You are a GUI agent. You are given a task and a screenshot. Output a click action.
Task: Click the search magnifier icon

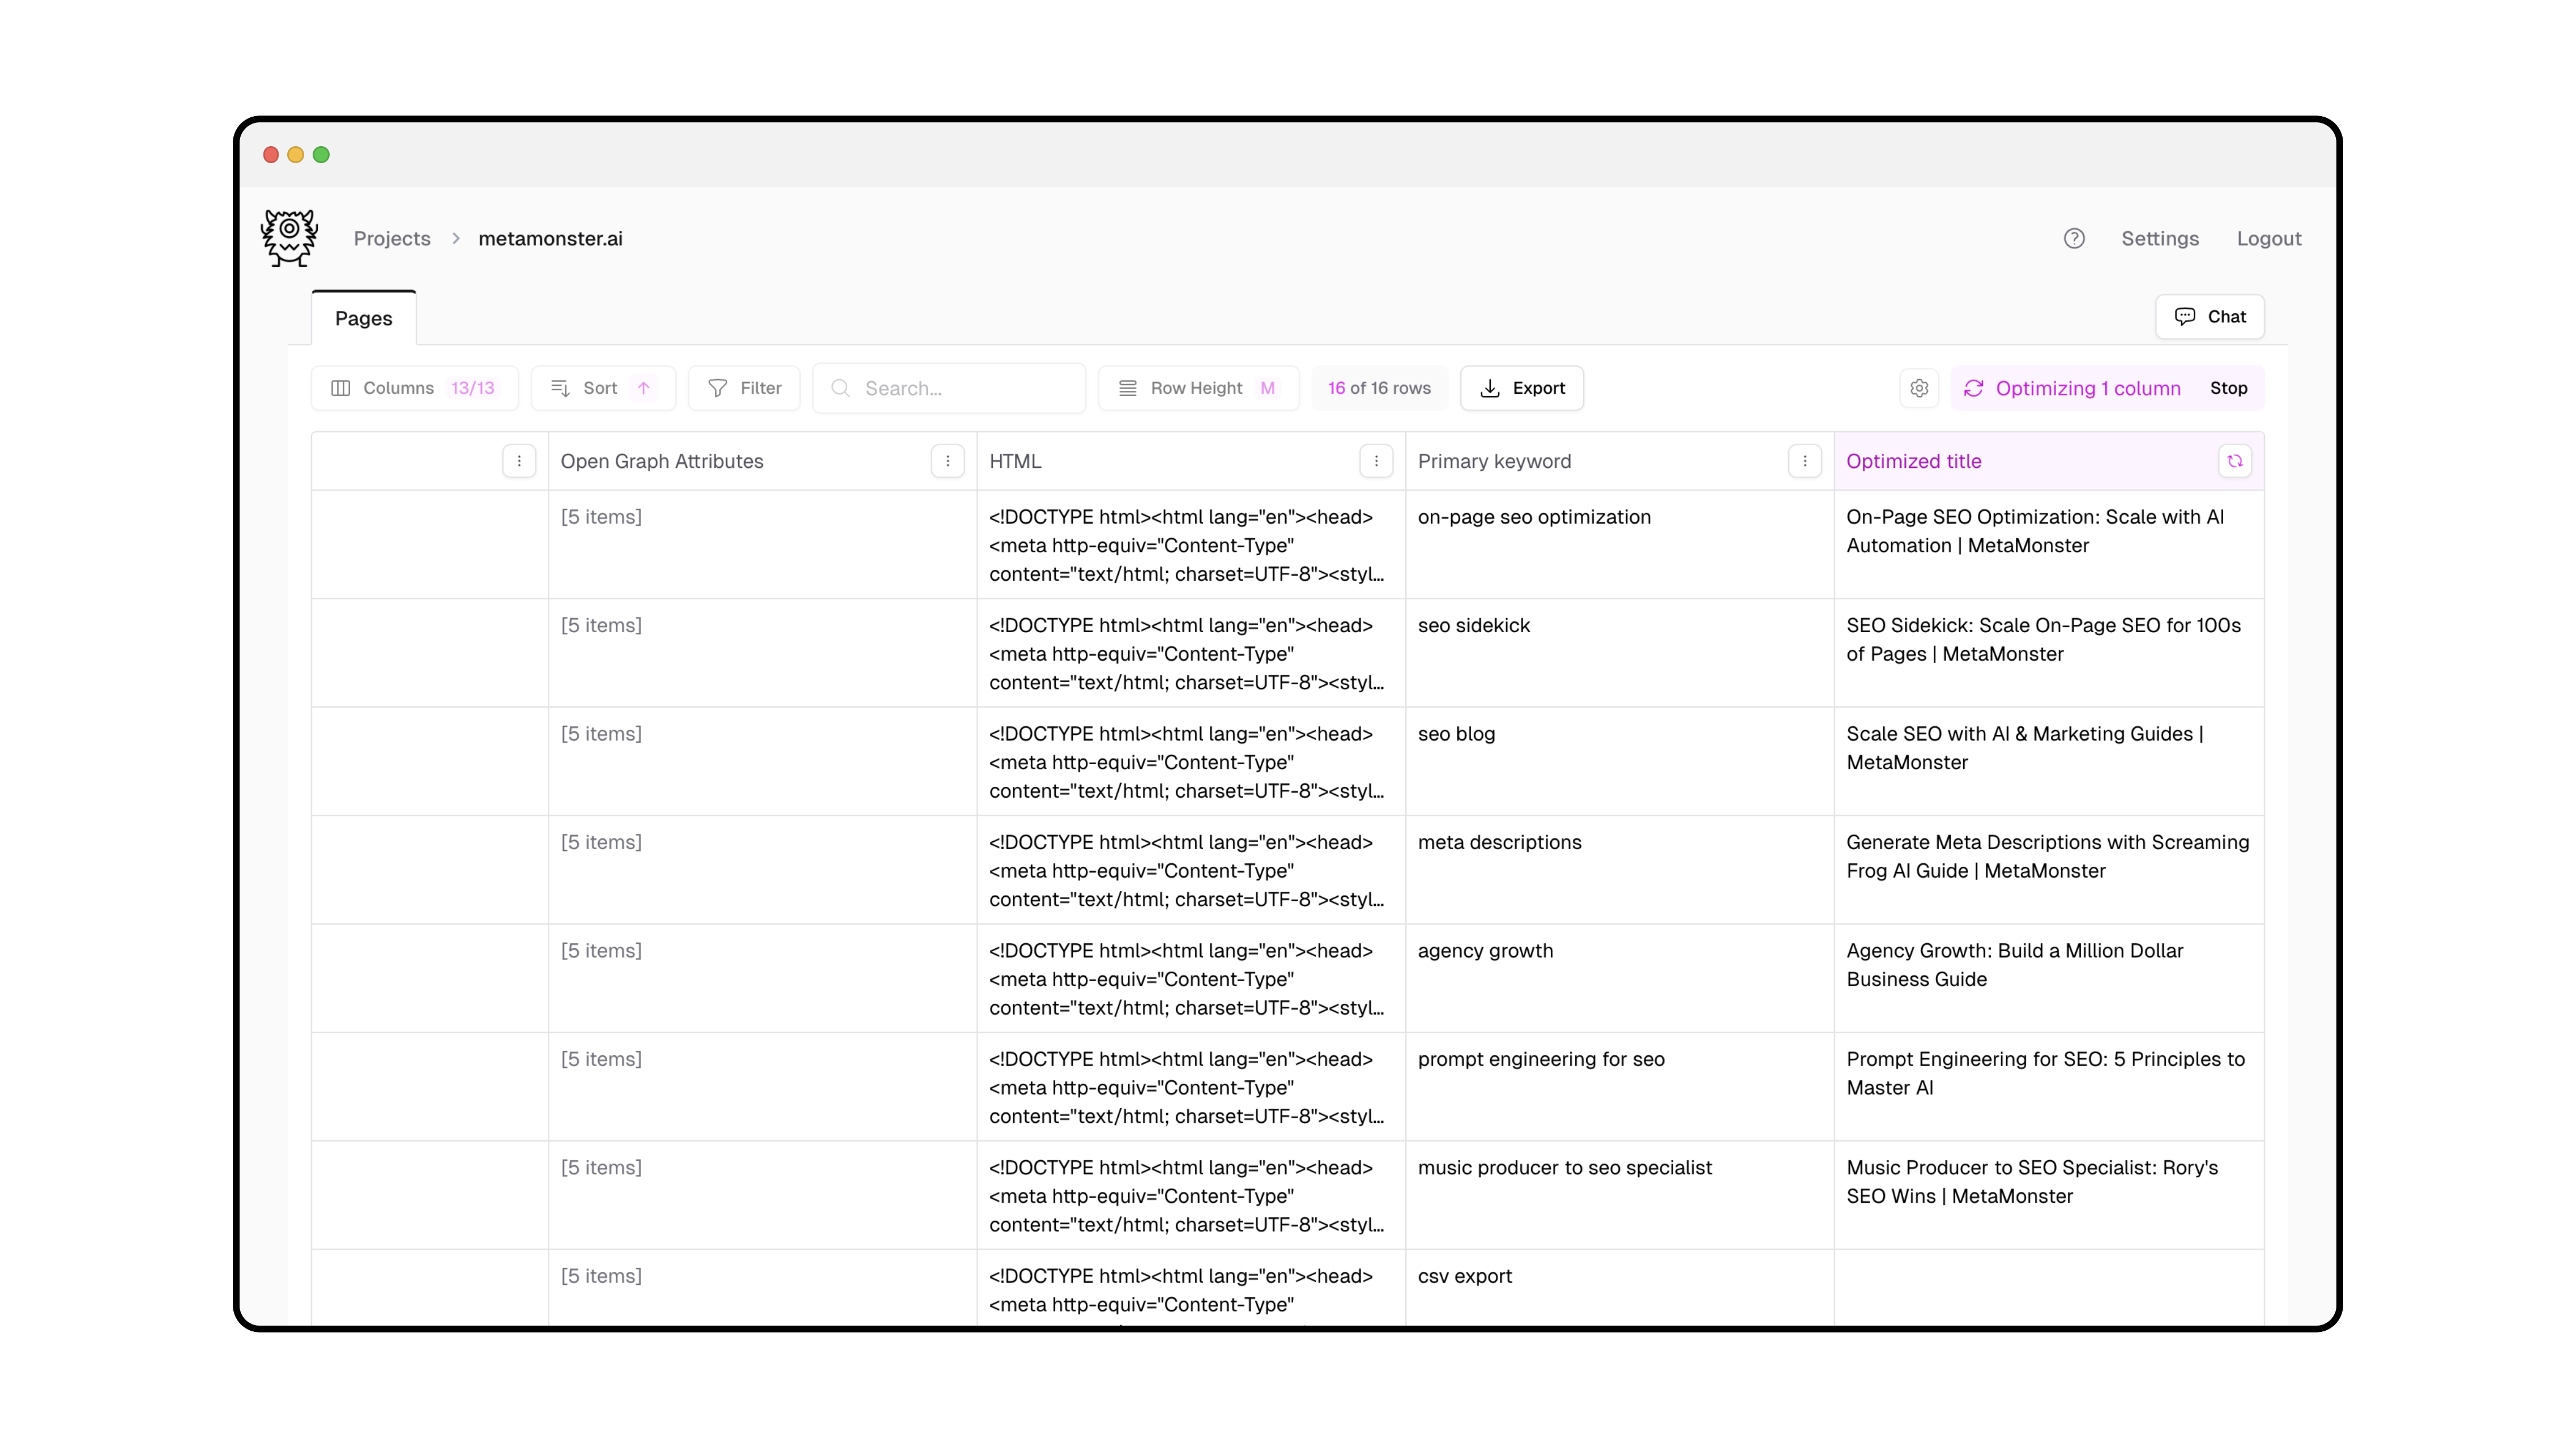tap(840, 388)
